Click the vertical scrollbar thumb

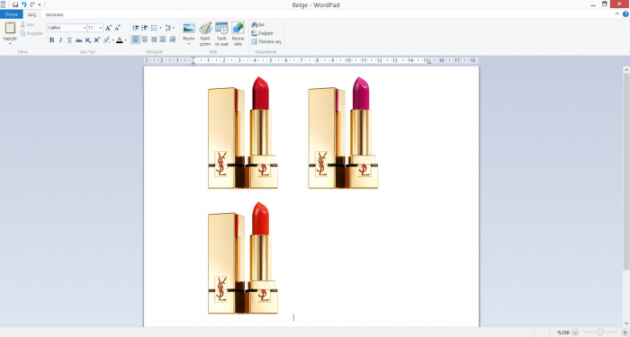coord(626,172)
